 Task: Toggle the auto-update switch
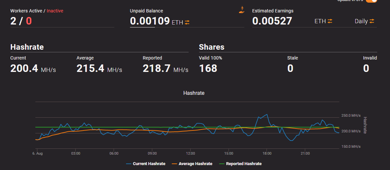click(x=371, y=1)
